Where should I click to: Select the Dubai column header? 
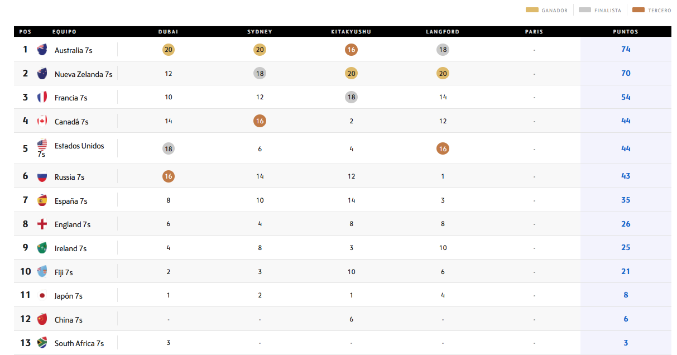(x=168, y=32)
